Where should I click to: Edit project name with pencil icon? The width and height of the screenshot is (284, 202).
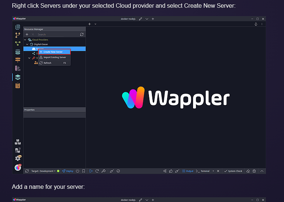pos(140,19)
